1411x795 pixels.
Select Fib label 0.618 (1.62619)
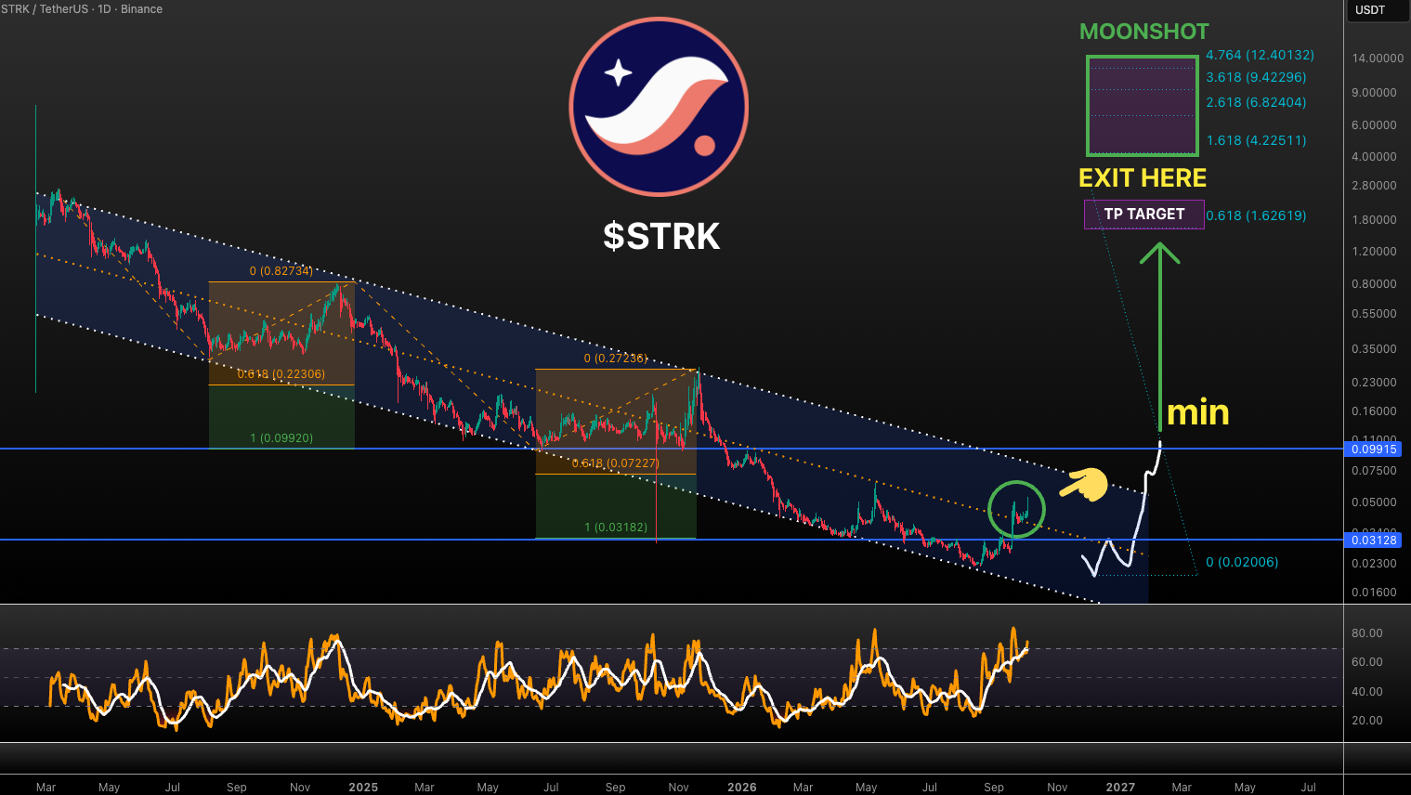click(1256, 215)
